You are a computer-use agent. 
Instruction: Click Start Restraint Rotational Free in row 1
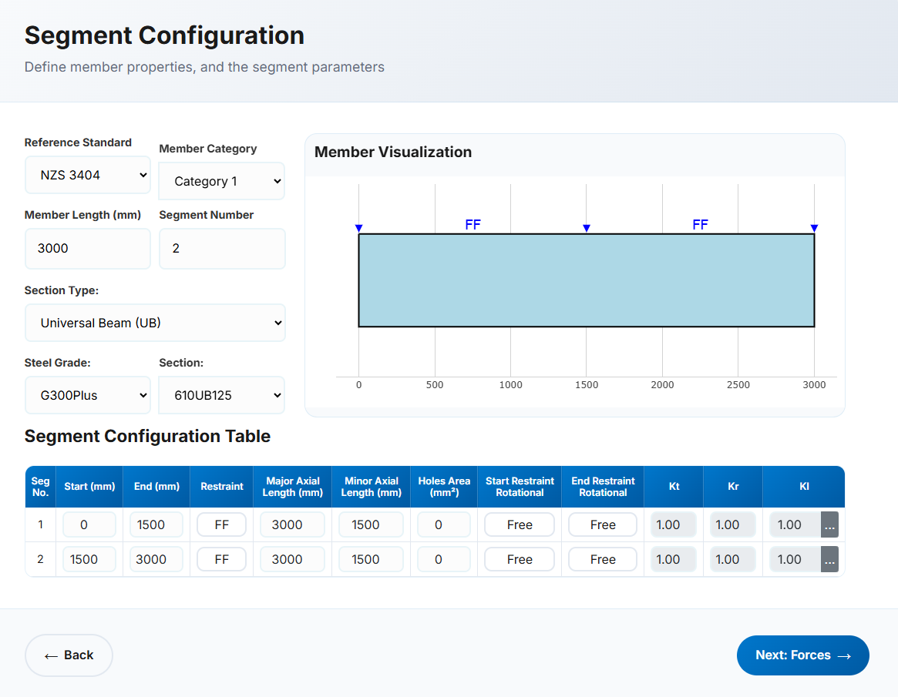520,525
